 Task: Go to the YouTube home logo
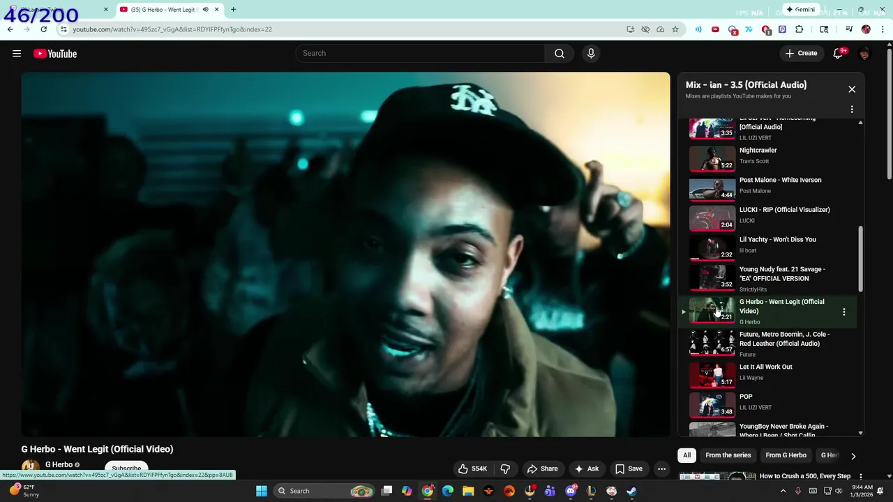[x=55, y=54]
